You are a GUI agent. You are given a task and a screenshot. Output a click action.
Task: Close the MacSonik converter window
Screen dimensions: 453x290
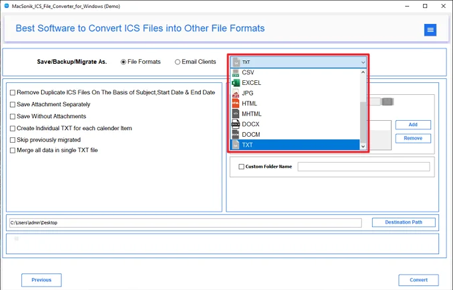(443, 6)
